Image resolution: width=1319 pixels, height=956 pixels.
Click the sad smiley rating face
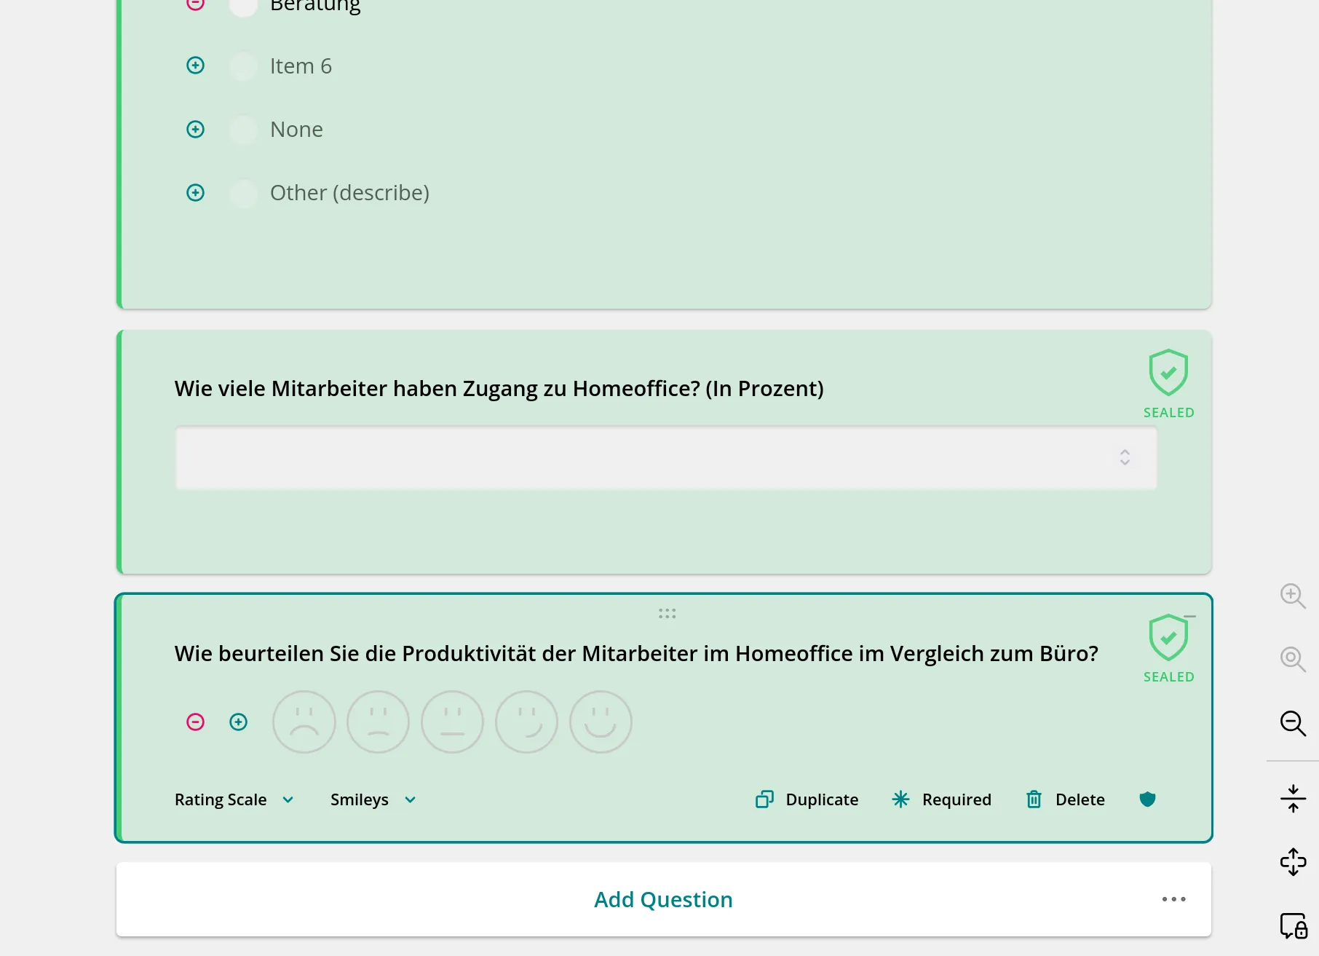(304, 722)
